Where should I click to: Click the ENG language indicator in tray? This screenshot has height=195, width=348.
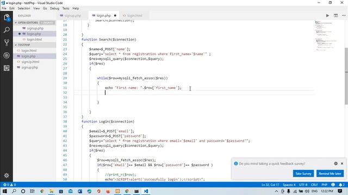(314, 191)
